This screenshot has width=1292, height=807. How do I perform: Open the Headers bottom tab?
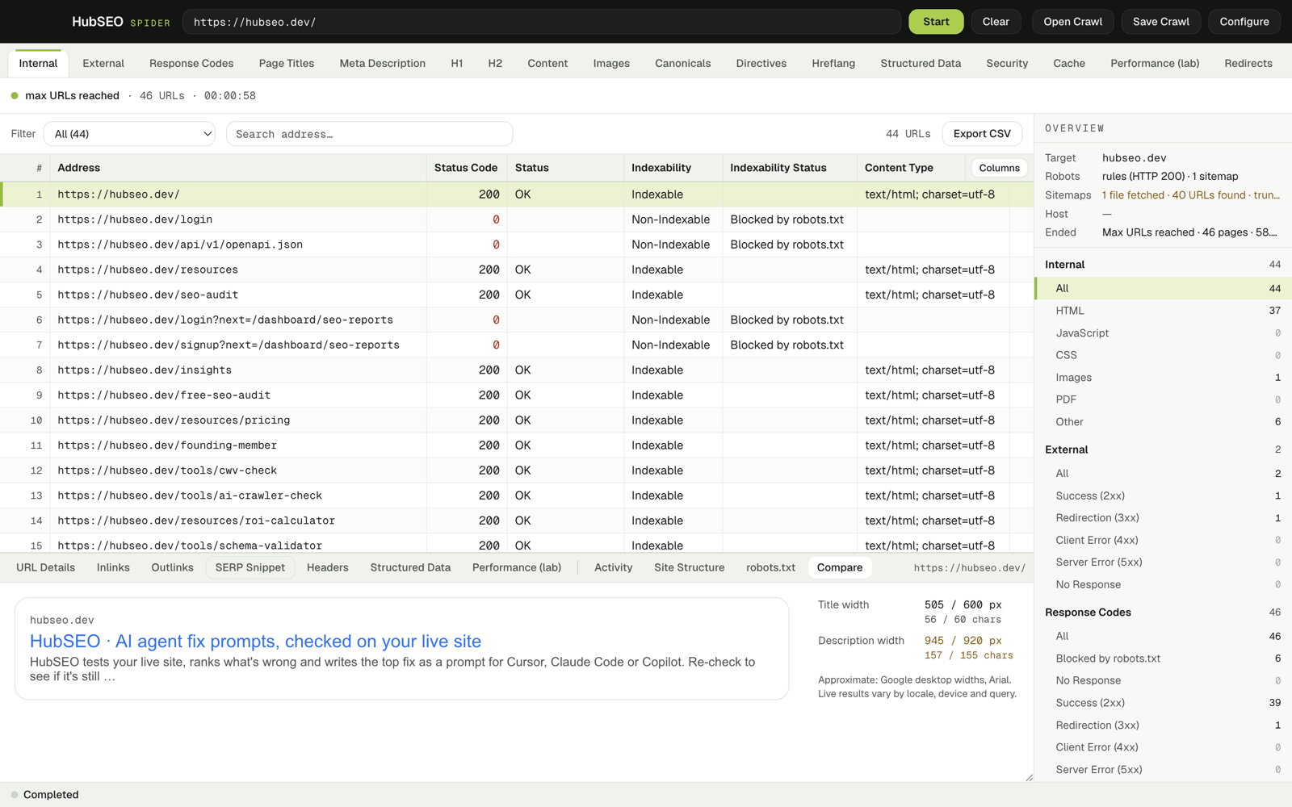pos(327,567)
